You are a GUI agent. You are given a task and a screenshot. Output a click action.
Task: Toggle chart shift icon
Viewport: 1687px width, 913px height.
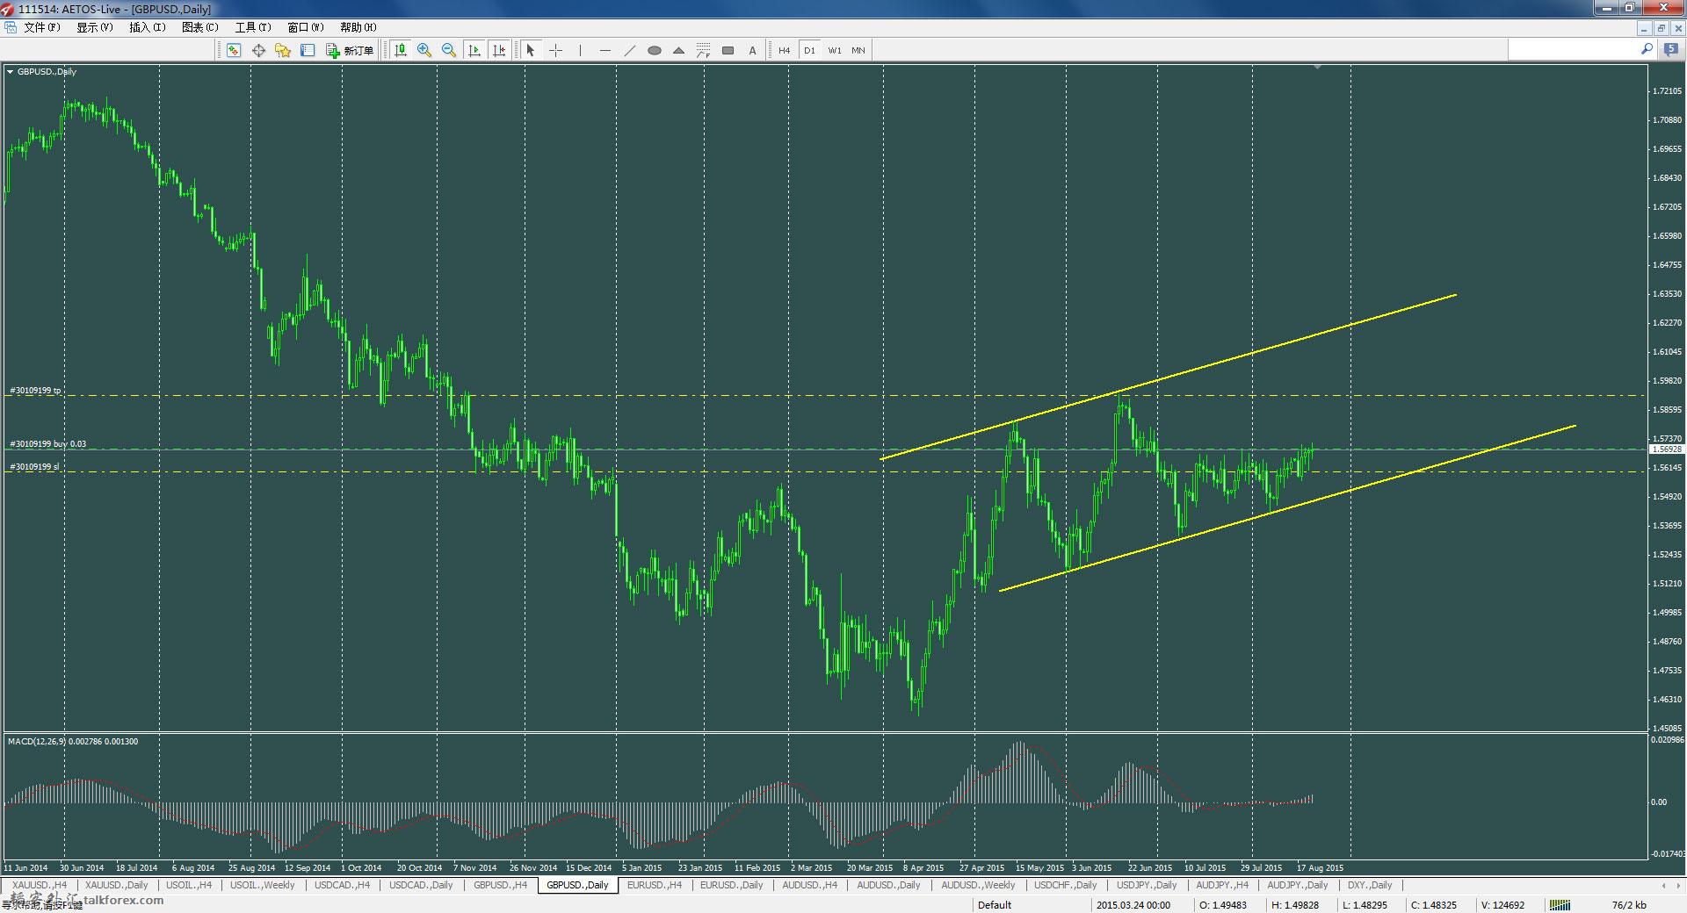(499, 50)
